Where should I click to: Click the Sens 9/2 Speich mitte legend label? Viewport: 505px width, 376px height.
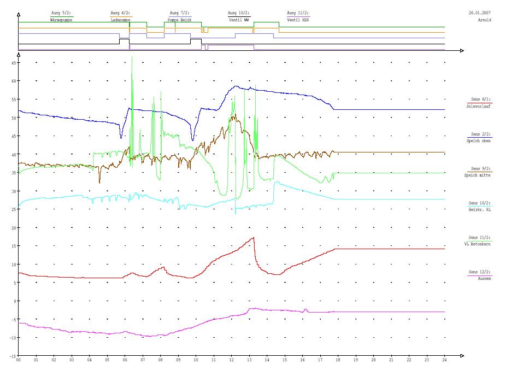[x=479, y=172]
